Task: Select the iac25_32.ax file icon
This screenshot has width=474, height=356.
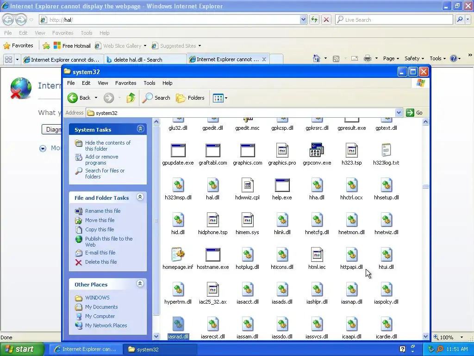Action: click(x=213, y=289)
